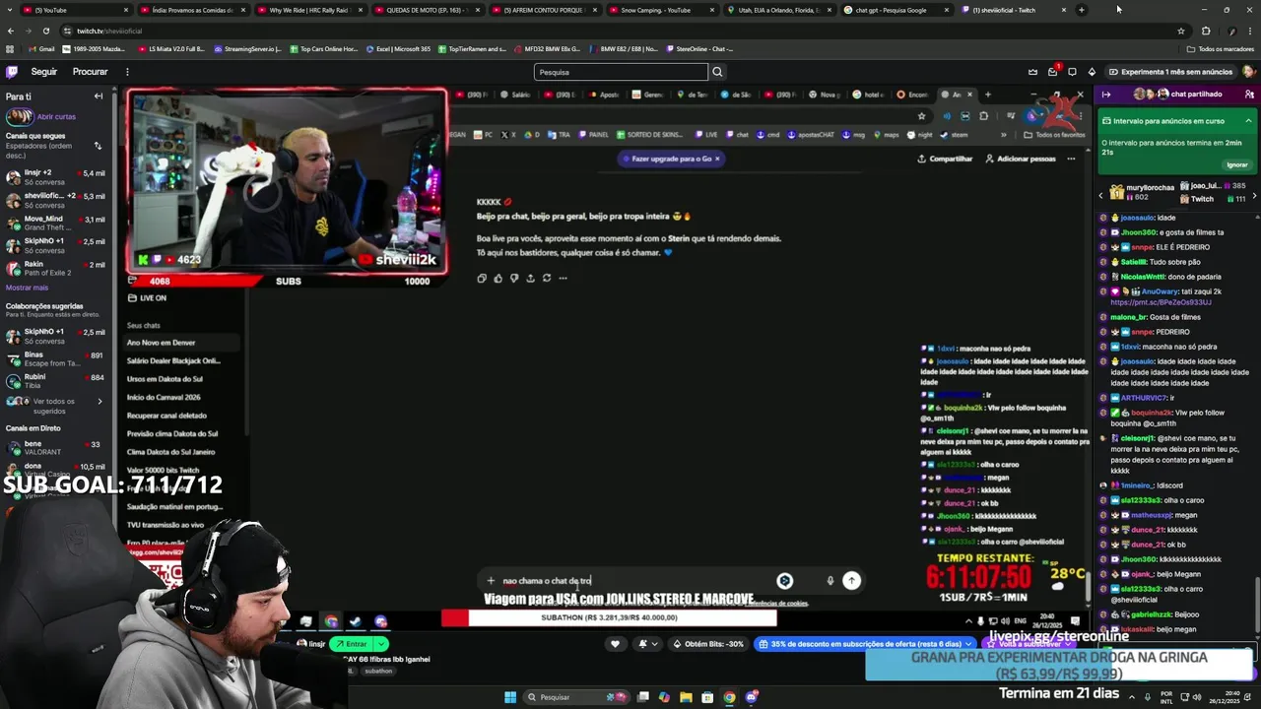
Task: Click the pmt.sc link in chat
Action: (x=1161, y=302)
